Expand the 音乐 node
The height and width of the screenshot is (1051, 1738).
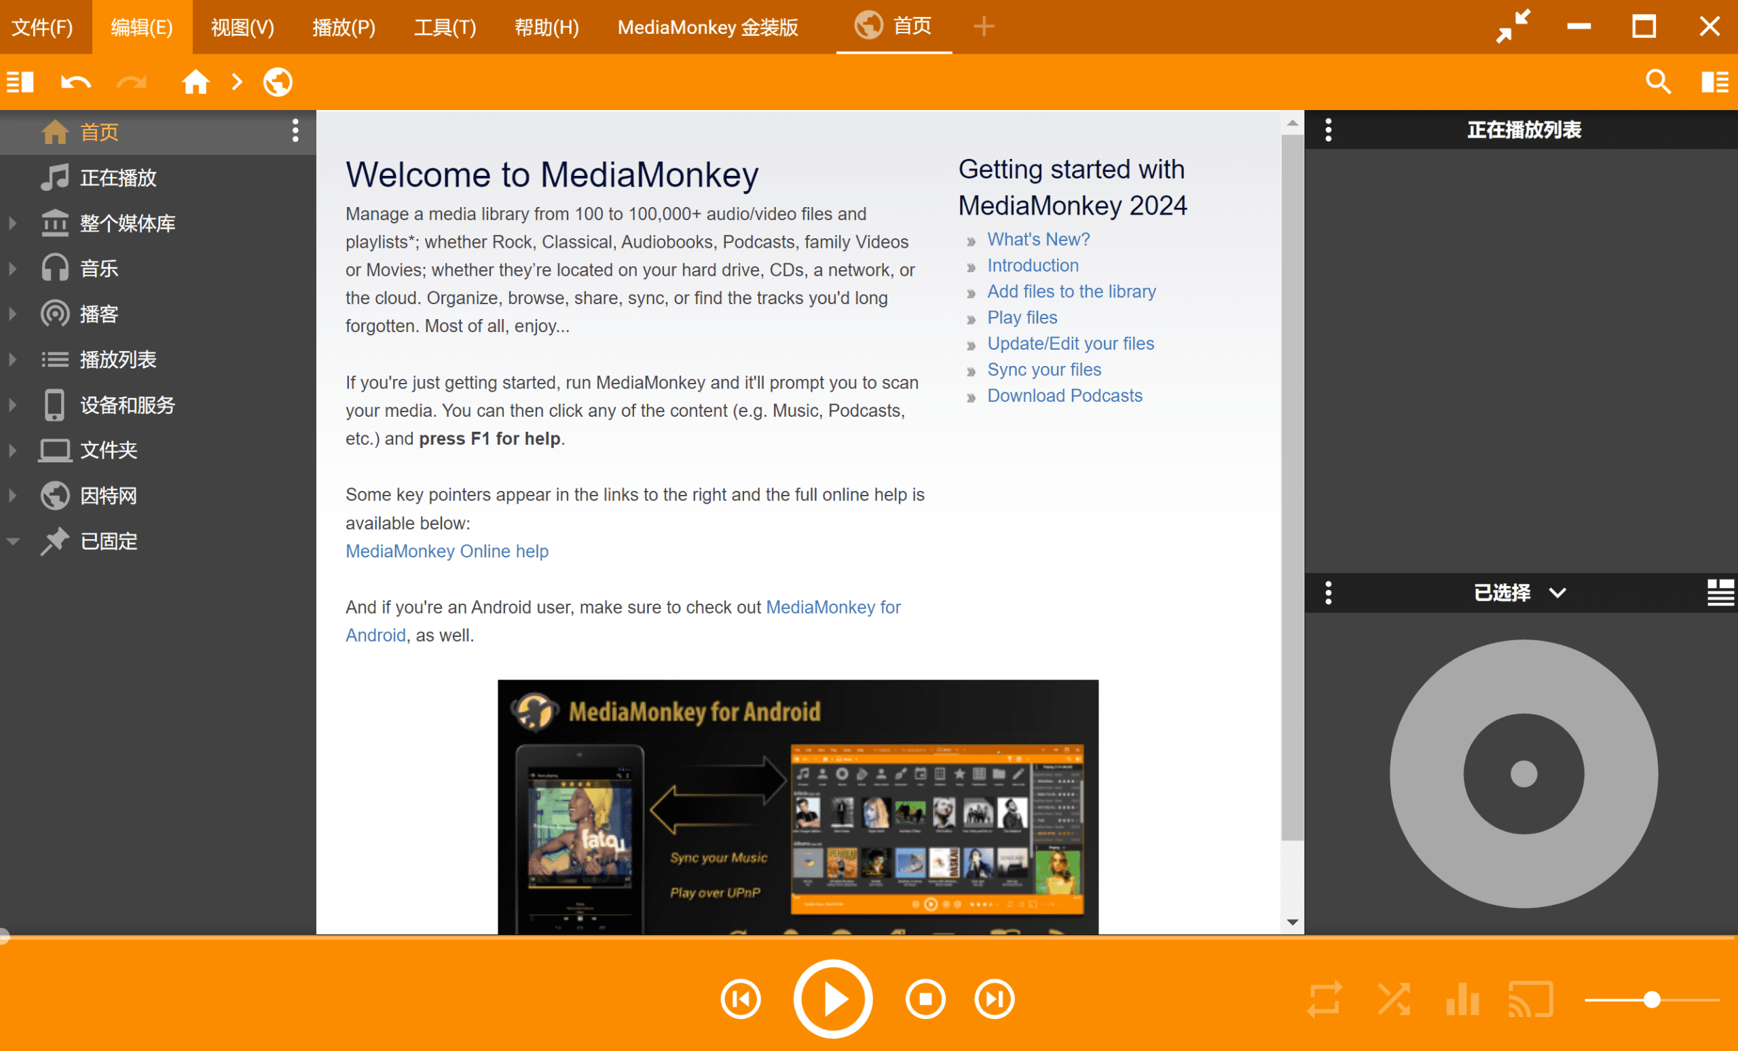coord(13,268)
